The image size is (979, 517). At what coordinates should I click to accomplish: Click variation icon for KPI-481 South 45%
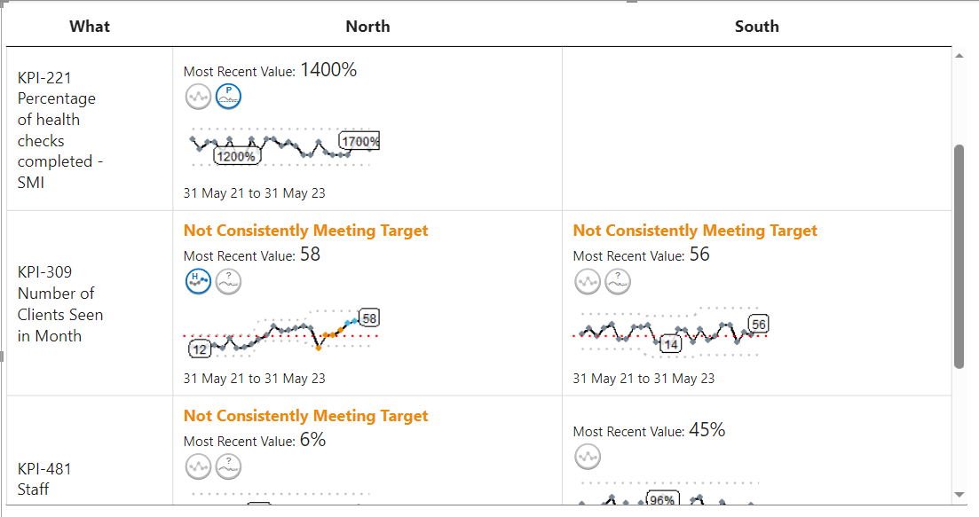click(x=588, y=457)
